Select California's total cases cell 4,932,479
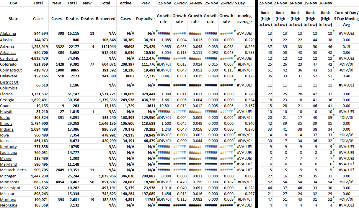359x208 pixels. [38, 59]
